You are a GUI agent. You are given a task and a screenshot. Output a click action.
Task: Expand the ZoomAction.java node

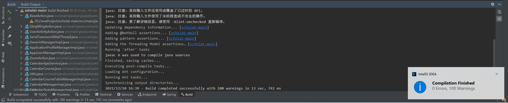tap(21, 58)
